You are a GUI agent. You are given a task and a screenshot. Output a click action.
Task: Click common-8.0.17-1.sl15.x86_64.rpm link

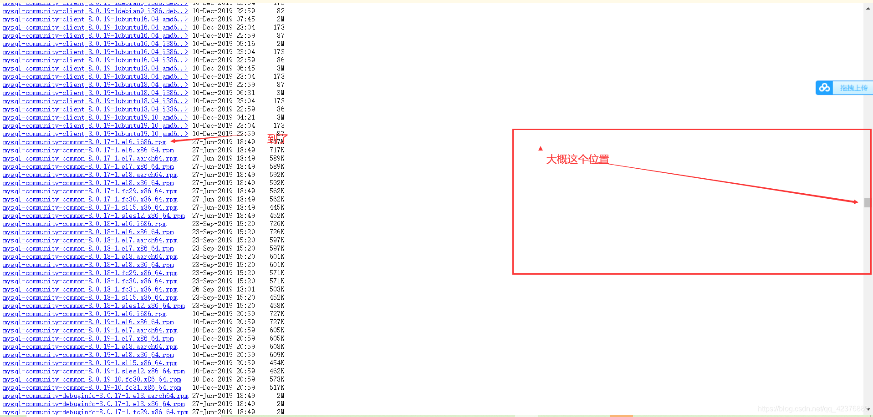pos(90,207)
